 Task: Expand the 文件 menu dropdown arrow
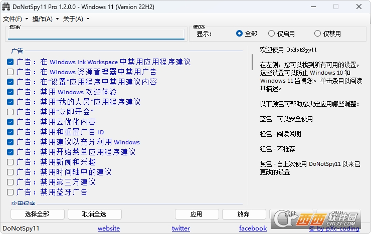[27, 19]
